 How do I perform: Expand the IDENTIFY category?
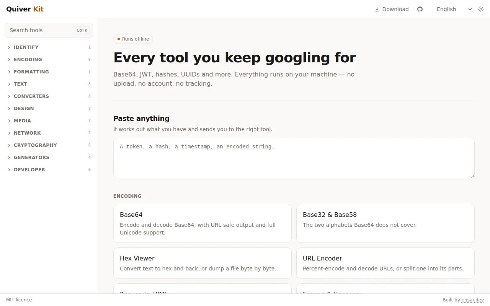pyautogui.click(x=49, y=47)
